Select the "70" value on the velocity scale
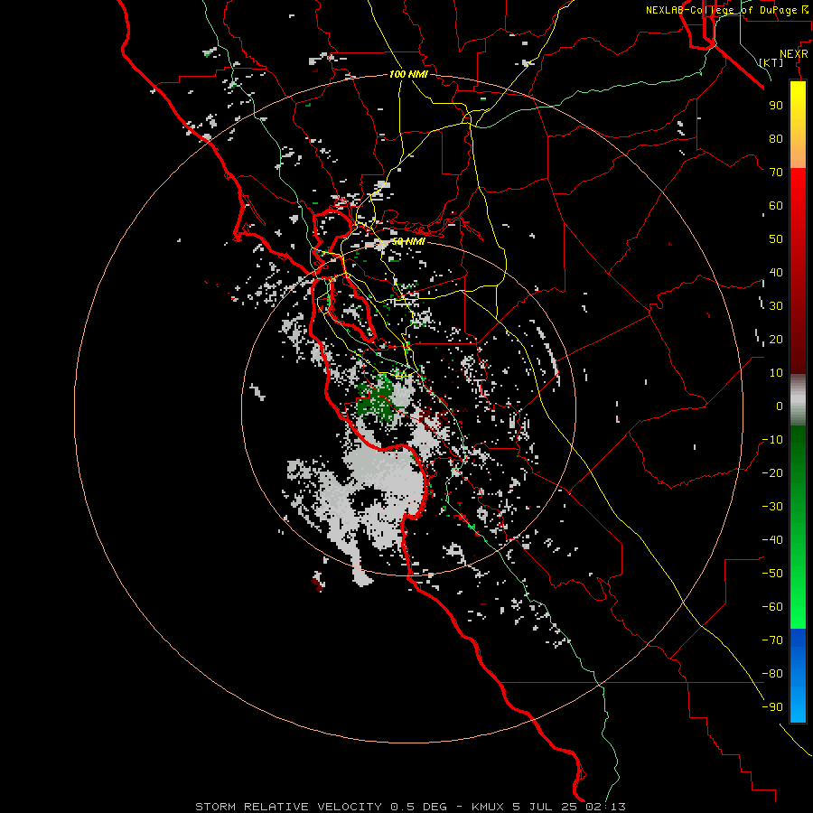Screen dimensions: 813x813 click(x=776, y=173)
